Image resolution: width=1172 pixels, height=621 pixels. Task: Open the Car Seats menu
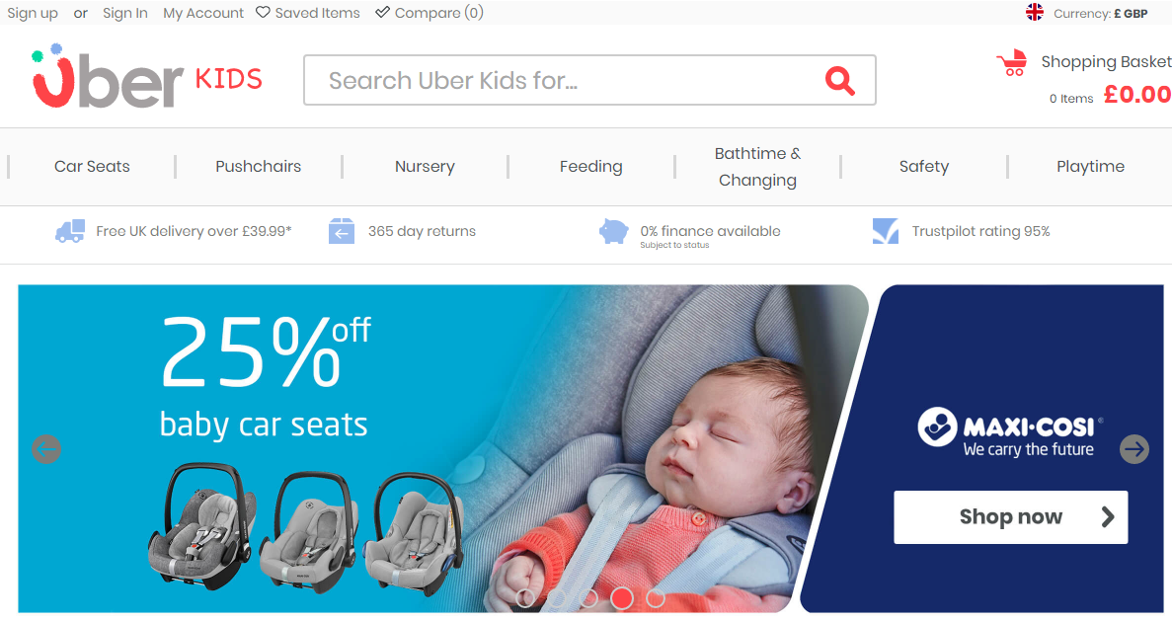coord(92,167)
